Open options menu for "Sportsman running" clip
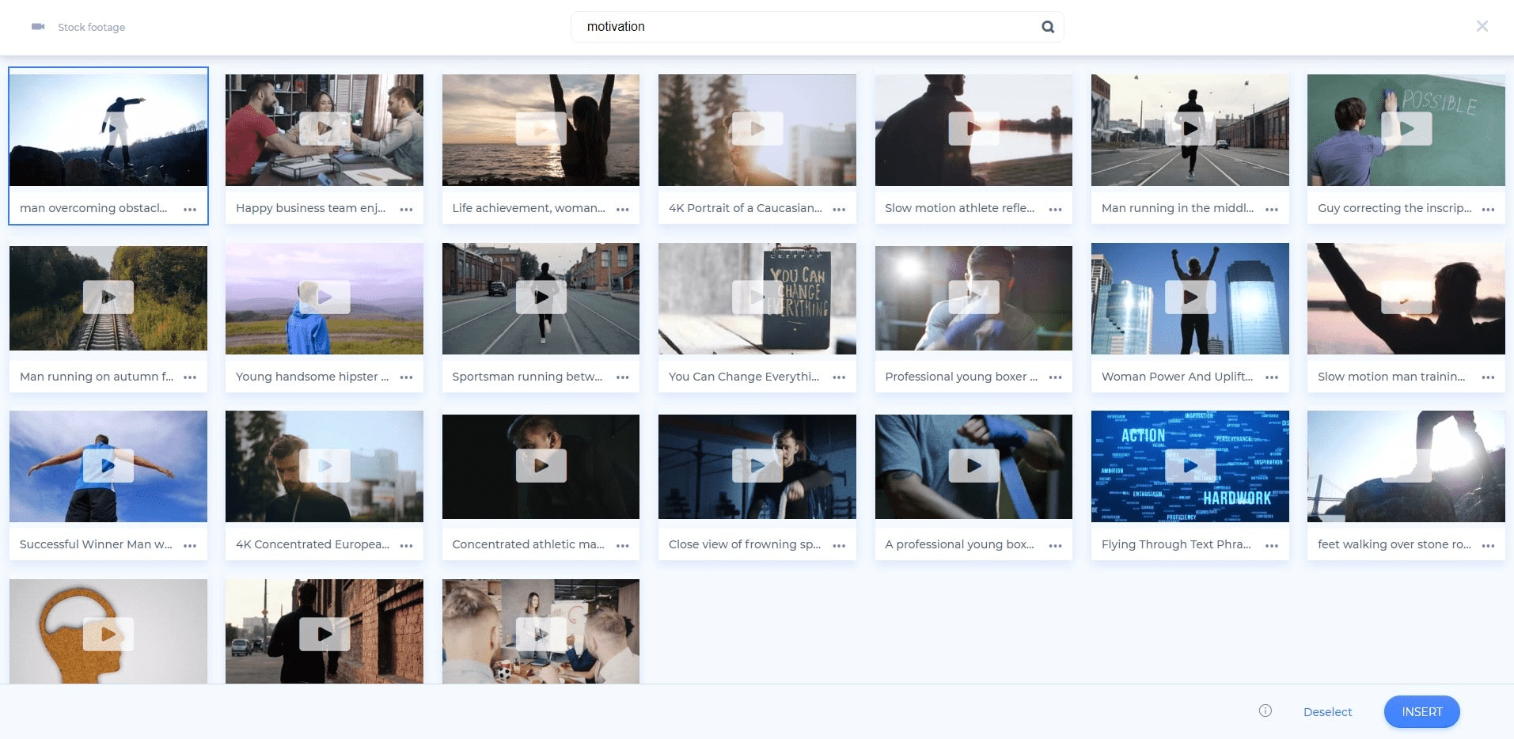 tap(622, 377)
